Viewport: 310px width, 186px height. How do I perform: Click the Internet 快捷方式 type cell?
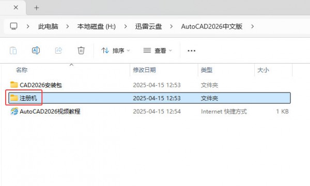224,112
